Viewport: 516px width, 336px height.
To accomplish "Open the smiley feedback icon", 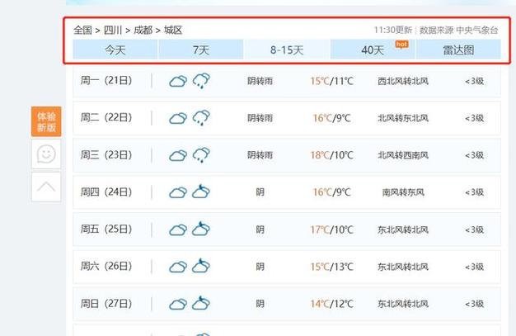I will (46, 154).
